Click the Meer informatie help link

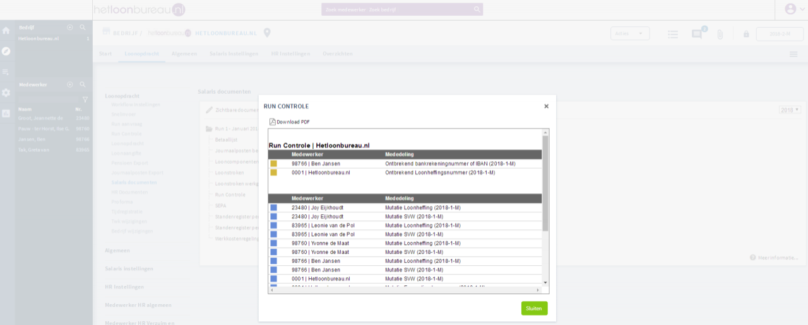tap(774, 258)
